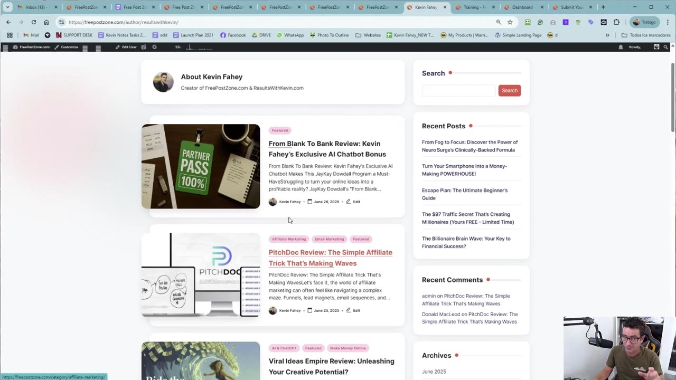The image size is (676, 380).
Task: Go back with the browser back arrow
Action: click(x=8, y=22)
